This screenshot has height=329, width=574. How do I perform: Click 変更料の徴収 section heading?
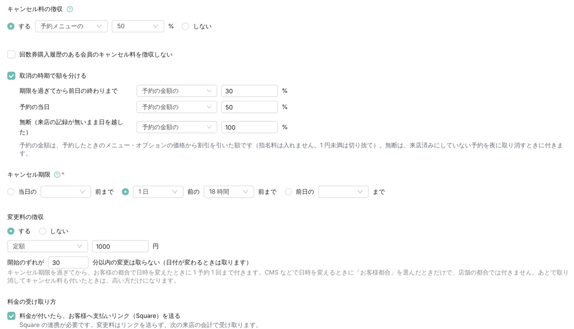[x=26, y=217]
